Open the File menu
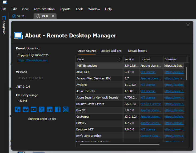This screenshot has width=196, height=153. 4,9
